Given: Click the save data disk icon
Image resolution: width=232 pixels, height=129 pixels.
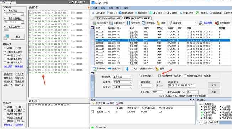Looking at the screenshot, I should coord(94,23).
